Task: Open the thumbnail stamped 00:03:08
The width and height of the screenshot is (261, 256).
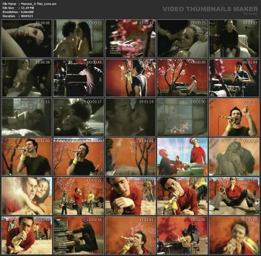Action: coord(183,235)
